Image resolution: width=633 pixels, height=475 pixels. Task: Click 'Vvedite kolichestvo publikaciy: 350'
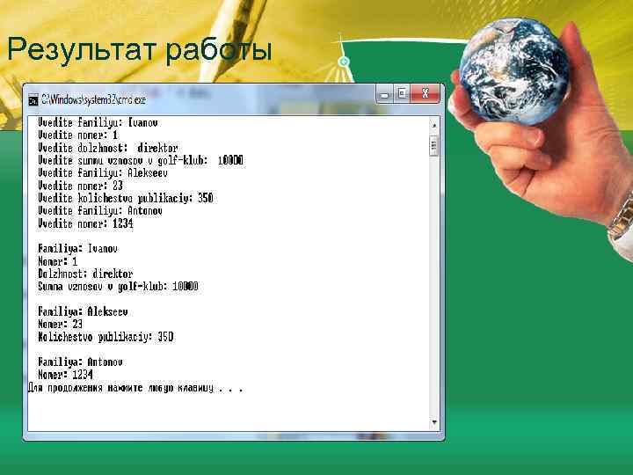click(x=126, y=198)
